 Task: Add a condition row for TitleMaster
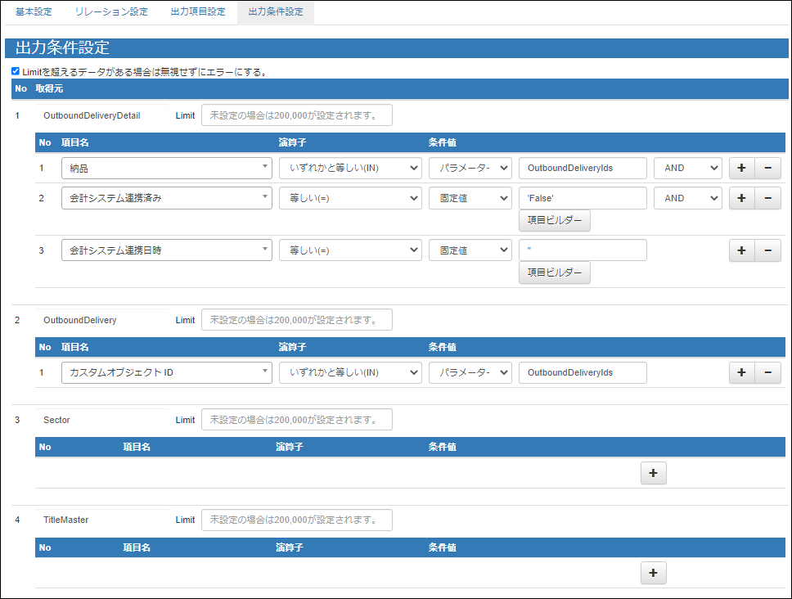(653, 573)
